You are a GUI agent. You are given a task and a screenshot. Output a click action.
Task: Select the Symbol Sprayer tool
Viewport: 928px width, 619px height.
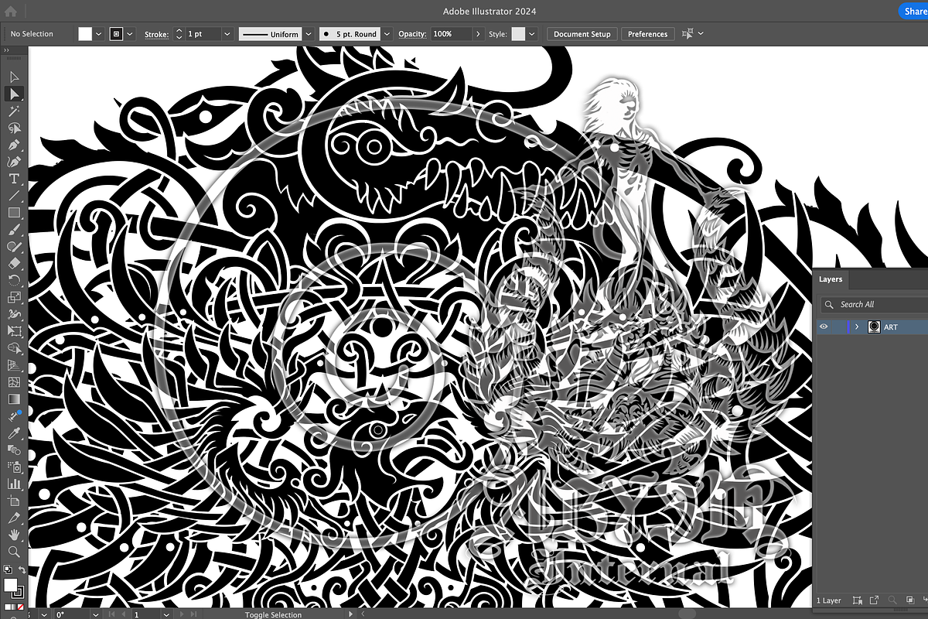click(14, 467)
